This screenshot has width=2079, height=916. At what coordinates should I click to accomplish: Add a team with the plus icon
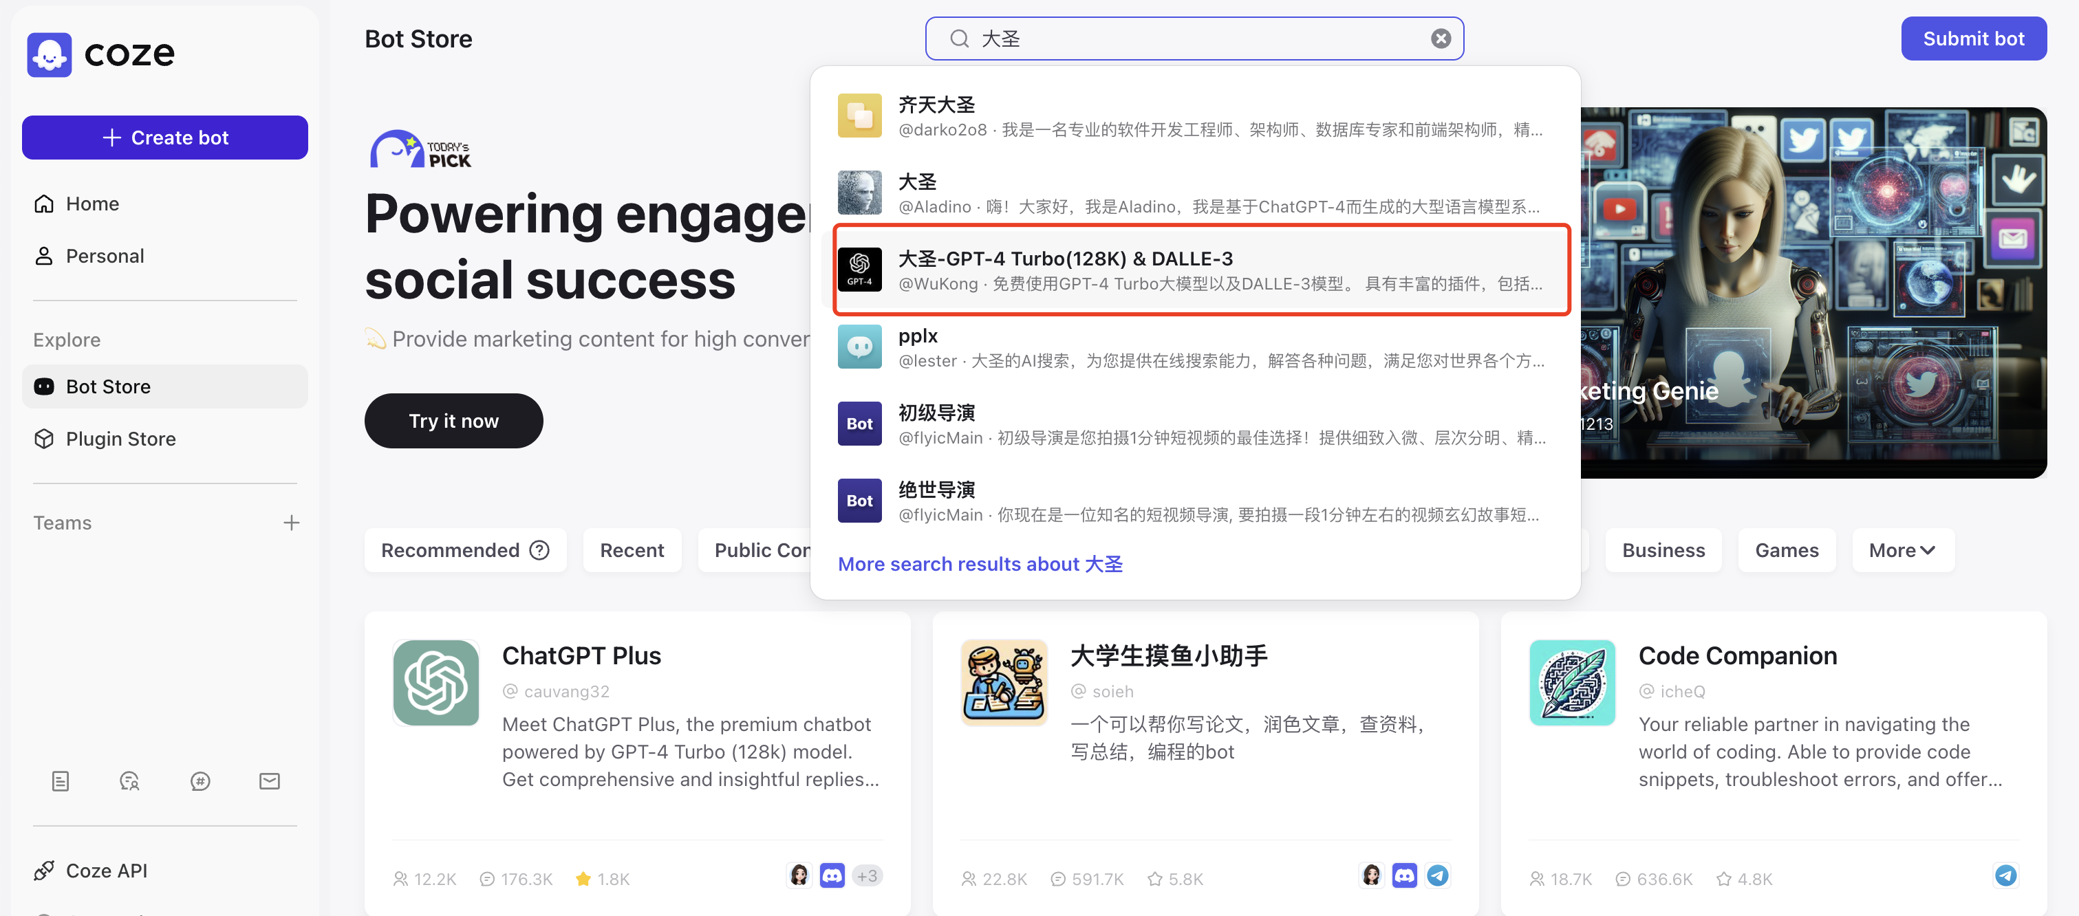[x=292, y=523]
